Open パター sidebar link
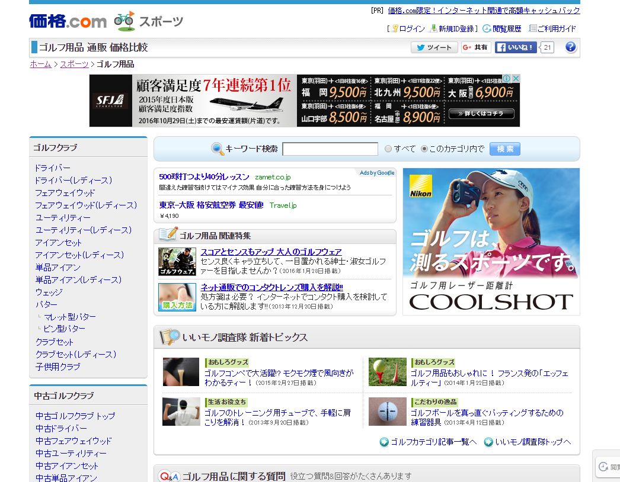 [x=46, y=304]
